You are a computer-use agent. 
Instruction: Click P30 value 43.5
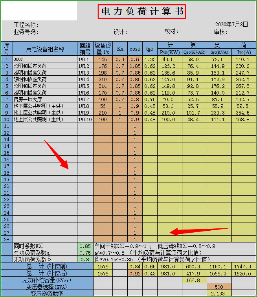point(169,59)
